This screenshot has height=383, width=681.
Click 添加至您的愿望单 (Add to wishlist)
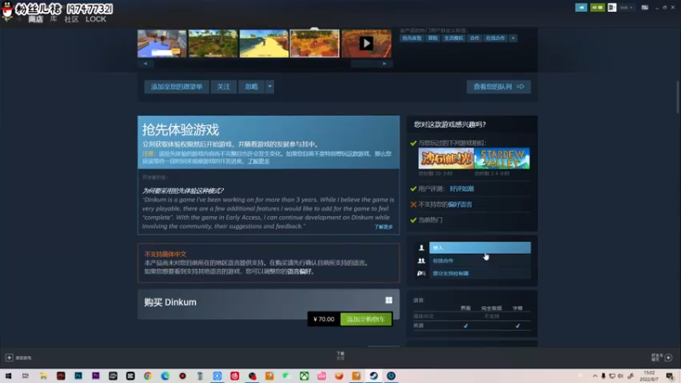click(176, 87)
